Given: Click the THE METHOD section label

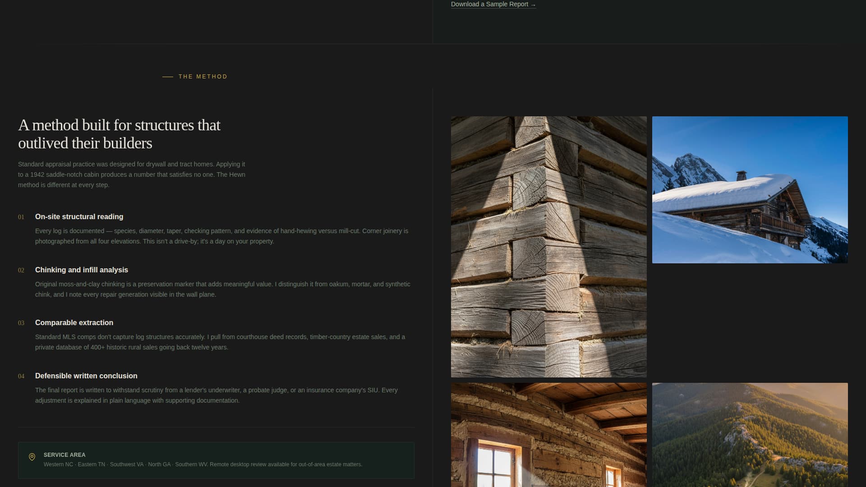Looking at the screenshot, I should 203,76.
